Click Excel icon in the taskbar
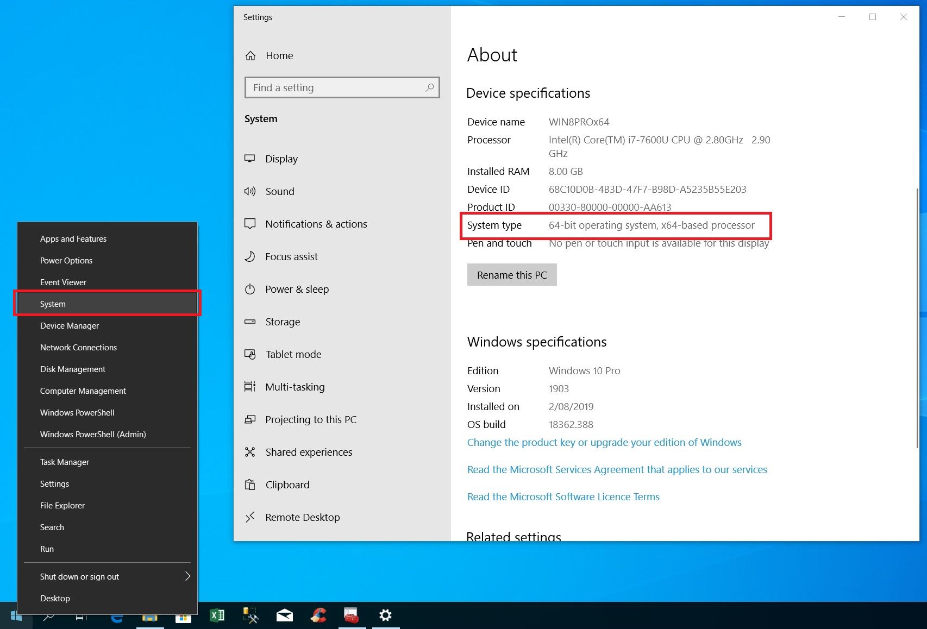The image size is (927, 629). 217,615
